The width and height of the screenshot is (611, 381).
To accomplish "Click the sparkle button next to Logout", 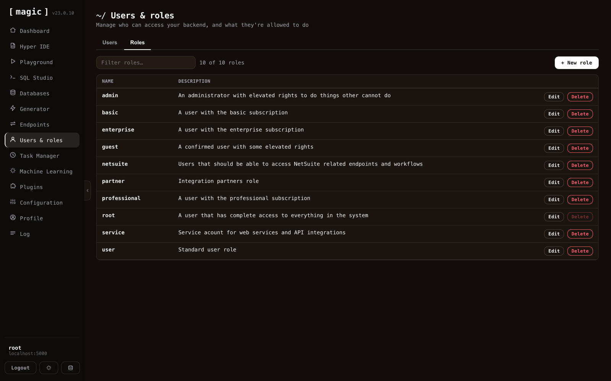I will point(49,368).
